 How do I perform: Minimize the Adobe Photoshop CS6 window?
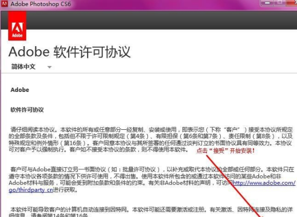coord(267,3)
